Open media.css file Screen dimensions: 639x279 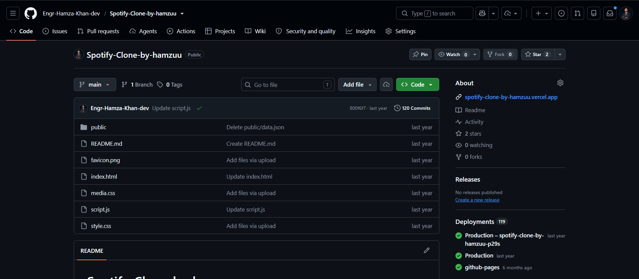point(103,193)
